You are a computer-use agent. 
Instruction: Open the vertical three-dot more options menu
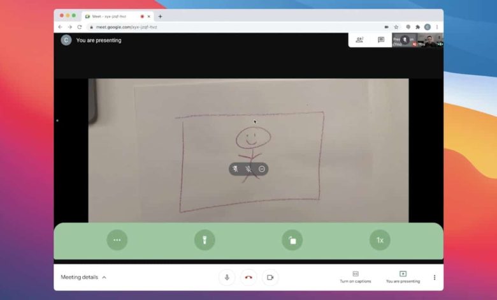pos(435,278)
